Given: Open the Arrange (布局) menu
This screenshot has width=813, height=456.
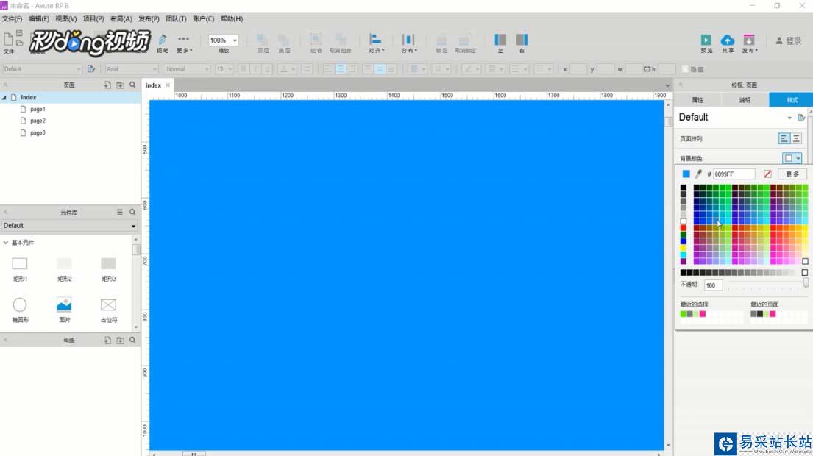Looking at the screenshot, I should click(x=121, y=18).
